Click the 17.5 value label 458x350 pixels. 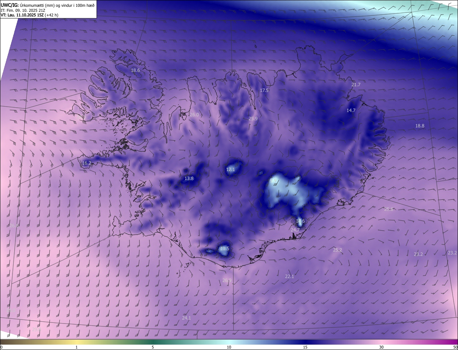click(264, 91)
